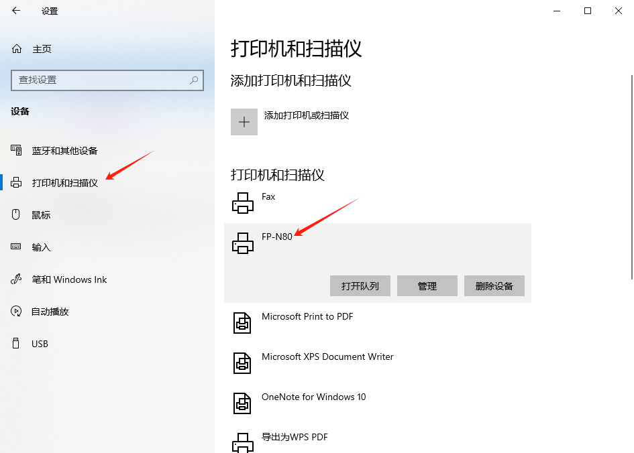This screenshot has height=453, width=634.
Task: Click the plus icon to add printer
Action: point(244,122)
